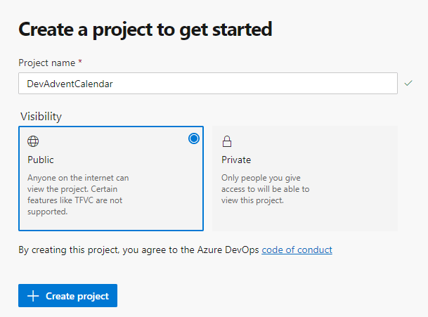Viewport: 428px width, 317px height.
Task: Click the red required asterisk
Action: (80, 62)
